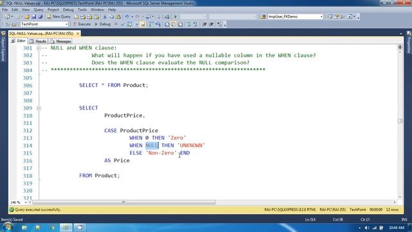The width and height of the screenshot is (412, 232).
Task: Open the Edit menu
Action: coord(14,10)
